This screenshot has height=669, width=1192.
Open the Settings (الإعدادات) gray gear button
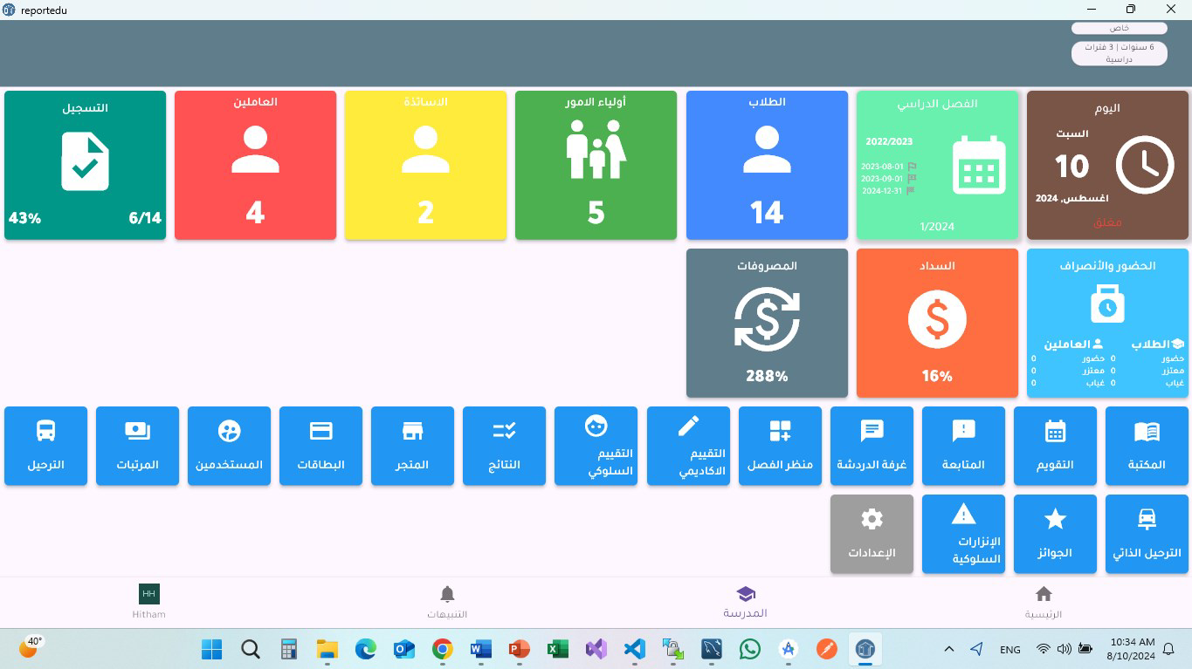(x=872, y=534)
